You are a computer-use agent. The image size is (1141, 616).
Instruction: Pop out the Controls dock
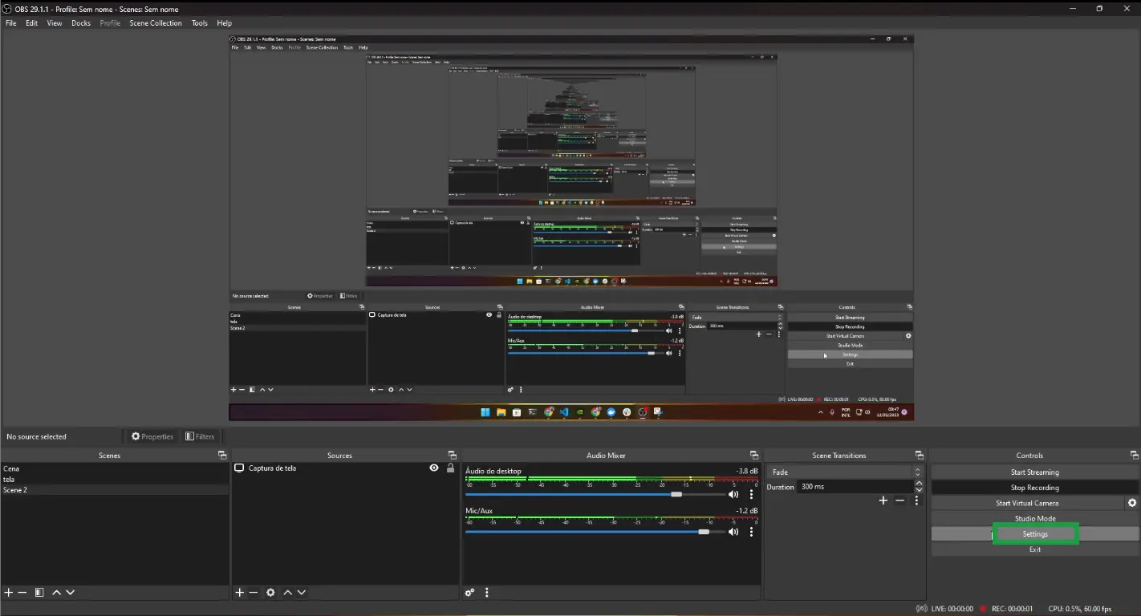(x=1134, y=456)
